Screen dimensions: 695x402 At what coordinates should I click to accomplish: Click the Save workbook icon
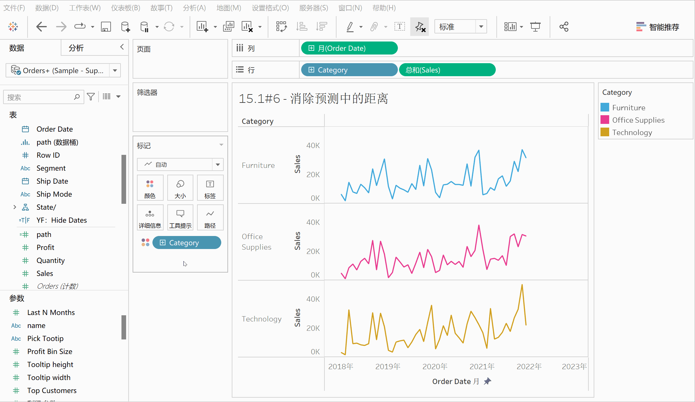coord(106,27)
